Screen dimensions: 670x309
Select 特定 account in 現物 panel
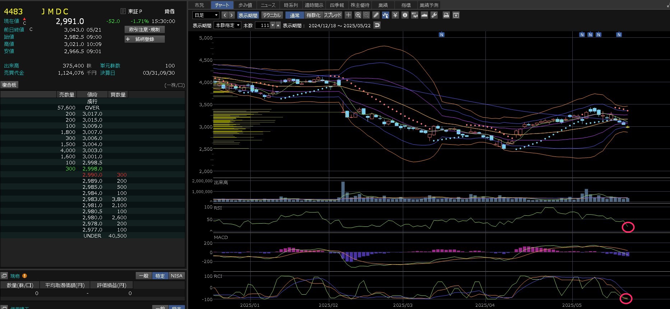tap(160, 276)
